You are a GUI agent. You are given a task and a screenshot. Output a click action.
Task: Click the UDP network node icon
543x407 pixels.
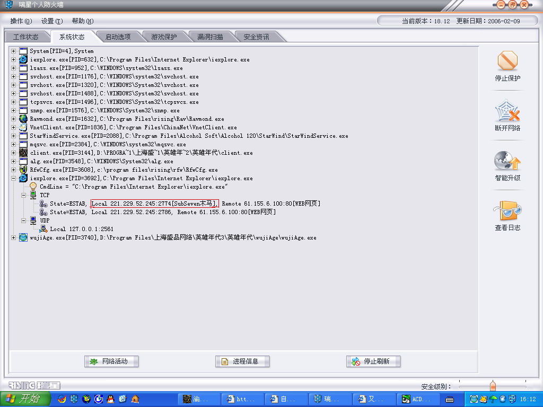pos(33,220)
